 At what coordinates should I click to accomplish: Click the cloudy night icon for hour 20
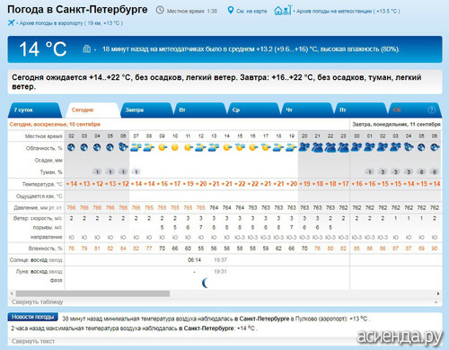(304, 147)
